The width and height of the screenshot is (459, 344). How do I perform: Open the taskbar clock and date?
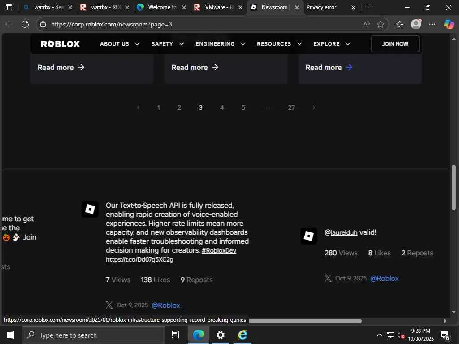420,335
